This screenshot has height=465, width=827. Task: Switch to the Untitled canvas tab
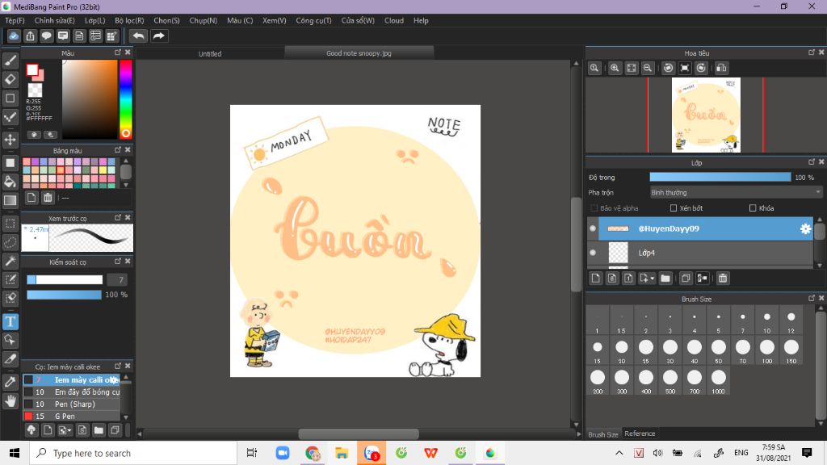(210, 54)
